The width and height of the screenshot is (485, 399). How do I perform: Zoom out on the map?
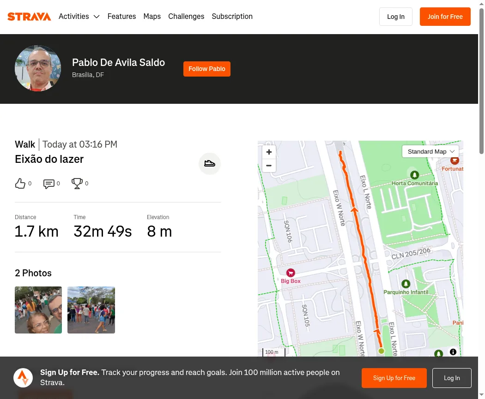point(269,166)
